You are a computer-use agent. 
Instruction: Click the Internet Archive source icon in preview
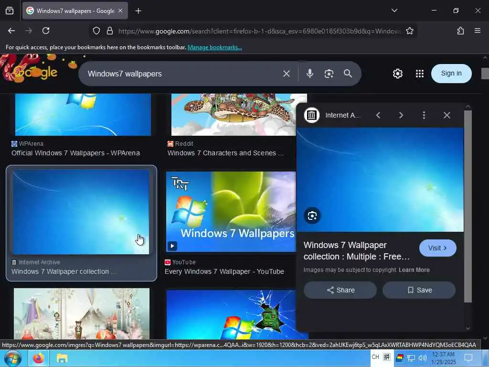click(311, 115)
